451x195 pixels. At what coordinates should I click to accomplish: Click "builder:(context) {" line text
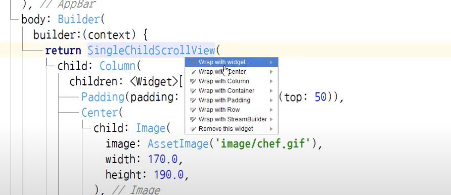(x=91, y=35)
